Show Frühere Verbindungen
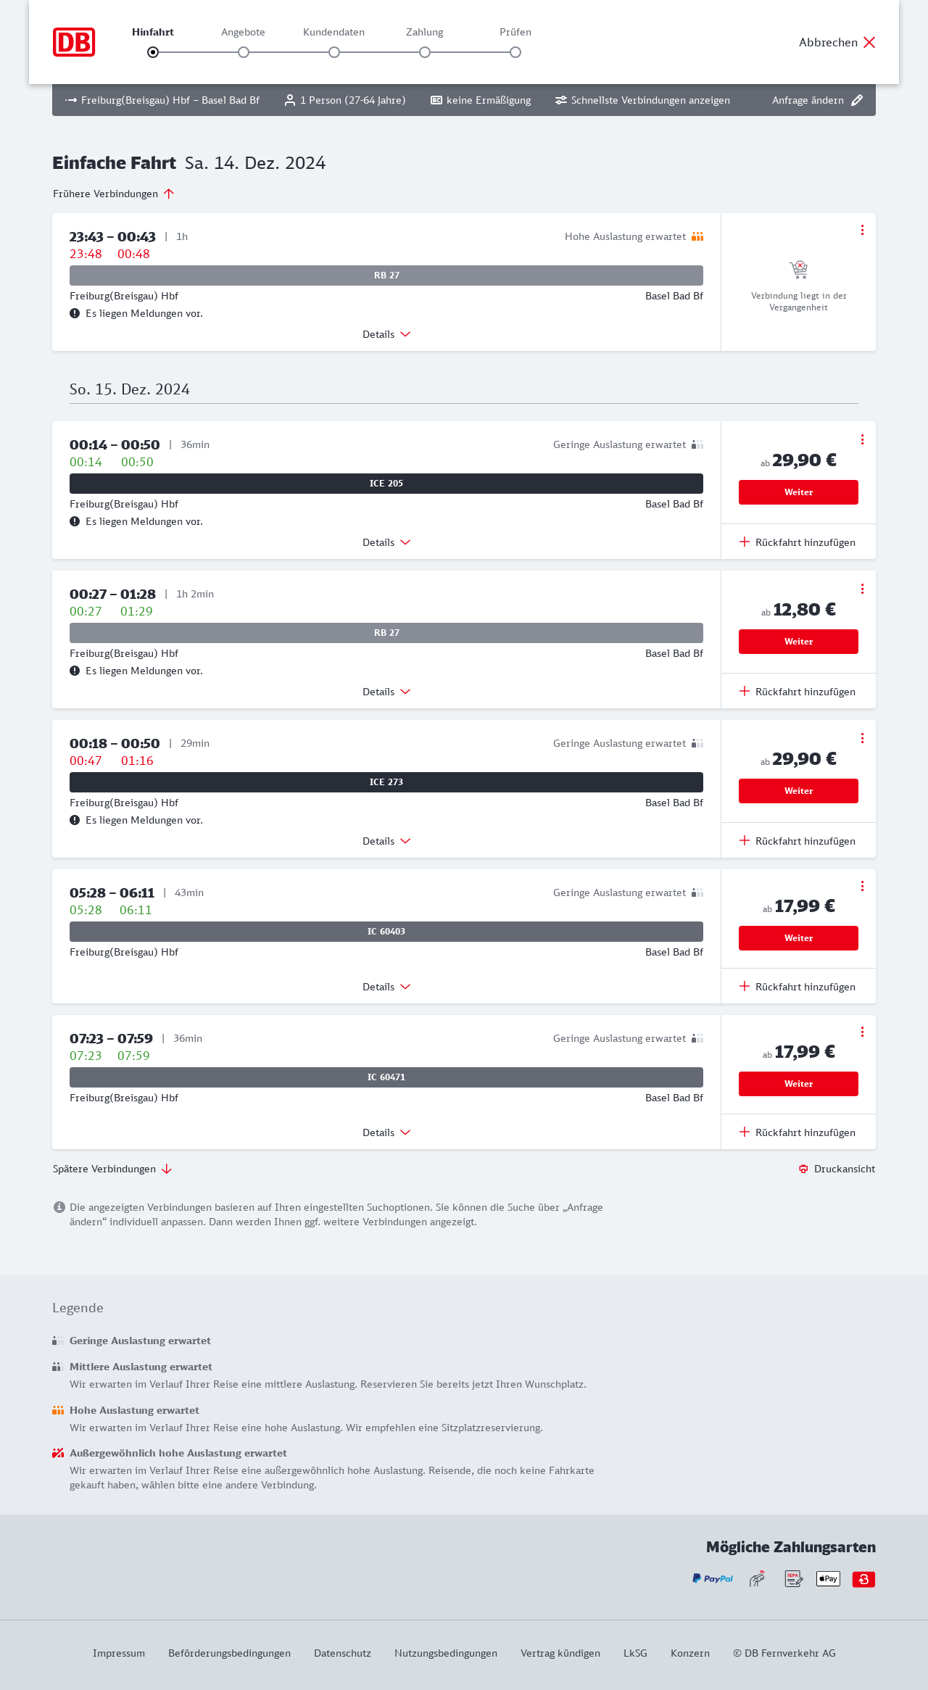This screenshot has width=928, height=1690. tap(114, 194)
